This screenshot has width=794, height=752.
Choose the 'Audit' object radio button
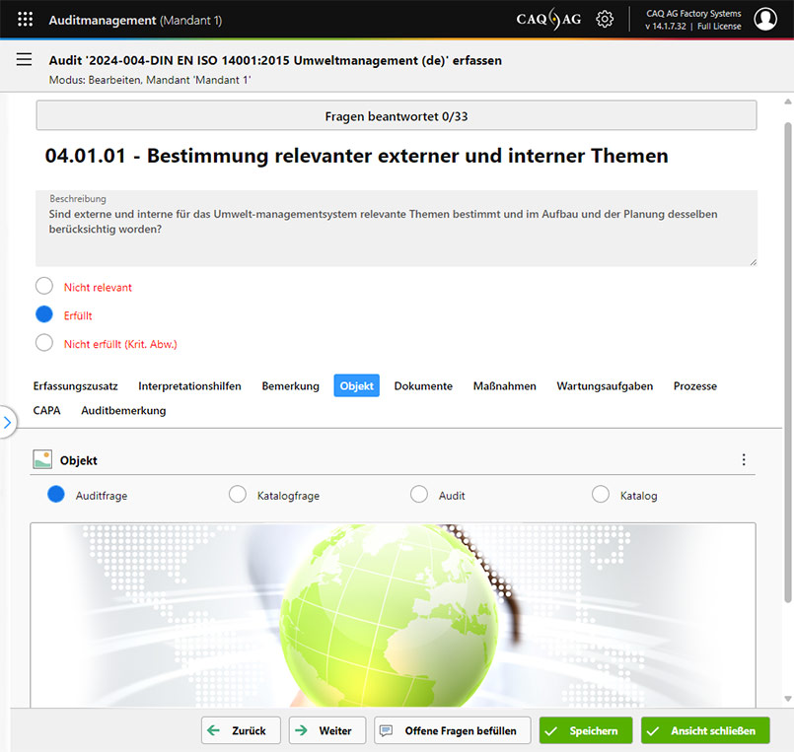pyautogui.click(x=419, y=495)
